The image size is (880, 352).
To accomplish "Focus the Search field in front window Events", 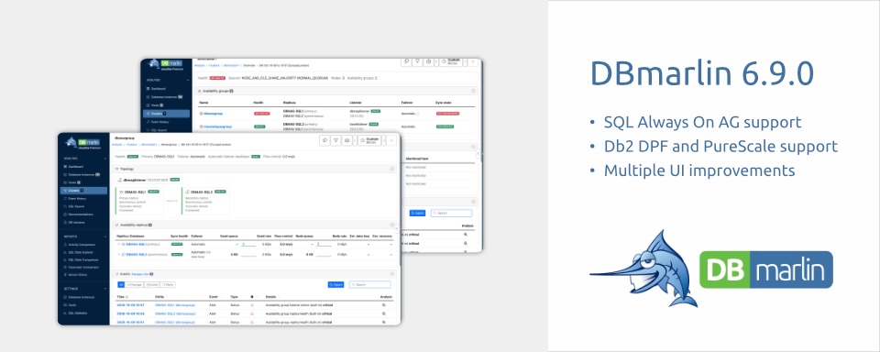I will click(x=369, y=285).
